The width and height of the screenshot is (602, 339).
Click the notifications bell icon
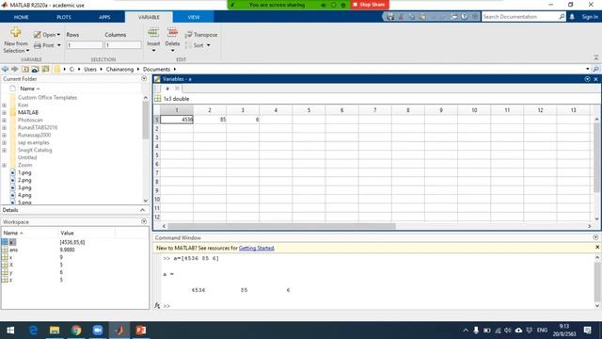(x=572, y=17)
